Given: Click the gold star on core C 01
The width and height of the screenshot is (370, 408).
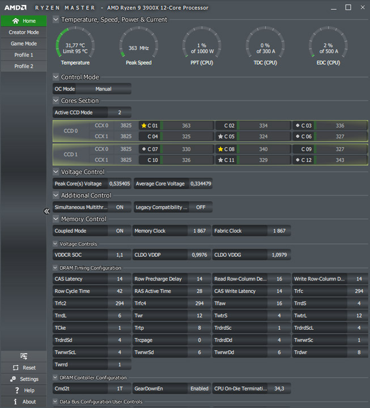Looking at the screenshot, I should [143, 126].
